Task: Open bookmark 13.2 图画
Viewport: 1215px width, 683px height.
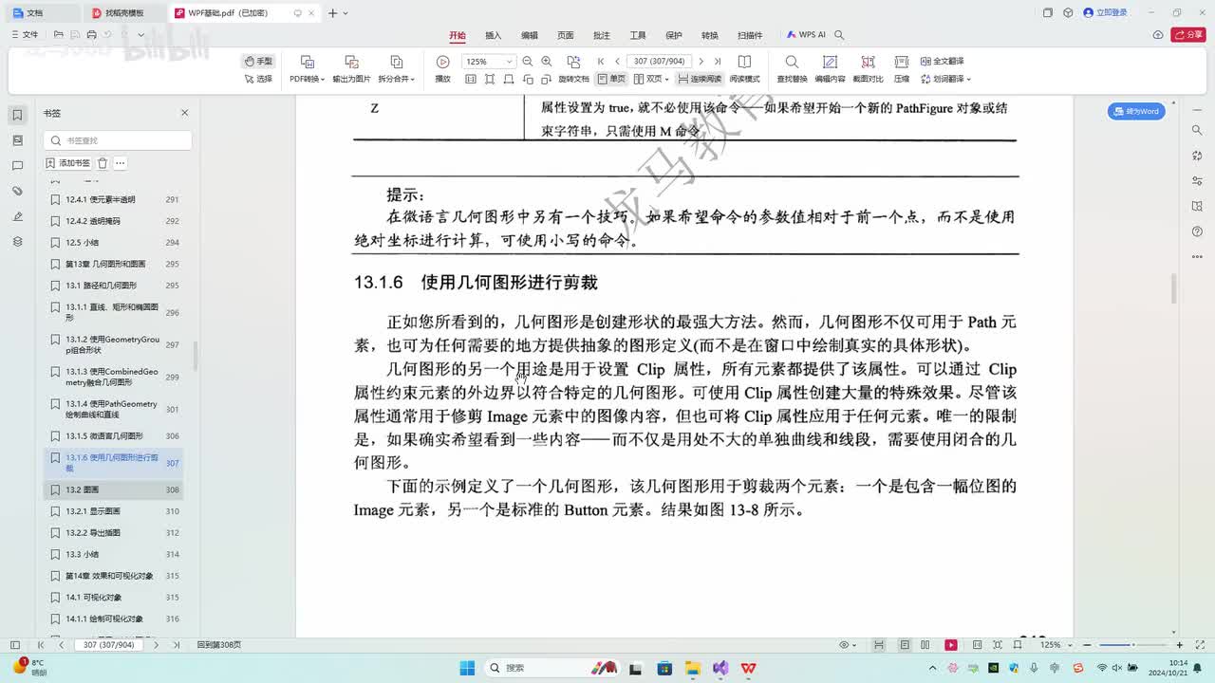Action: 113,489
